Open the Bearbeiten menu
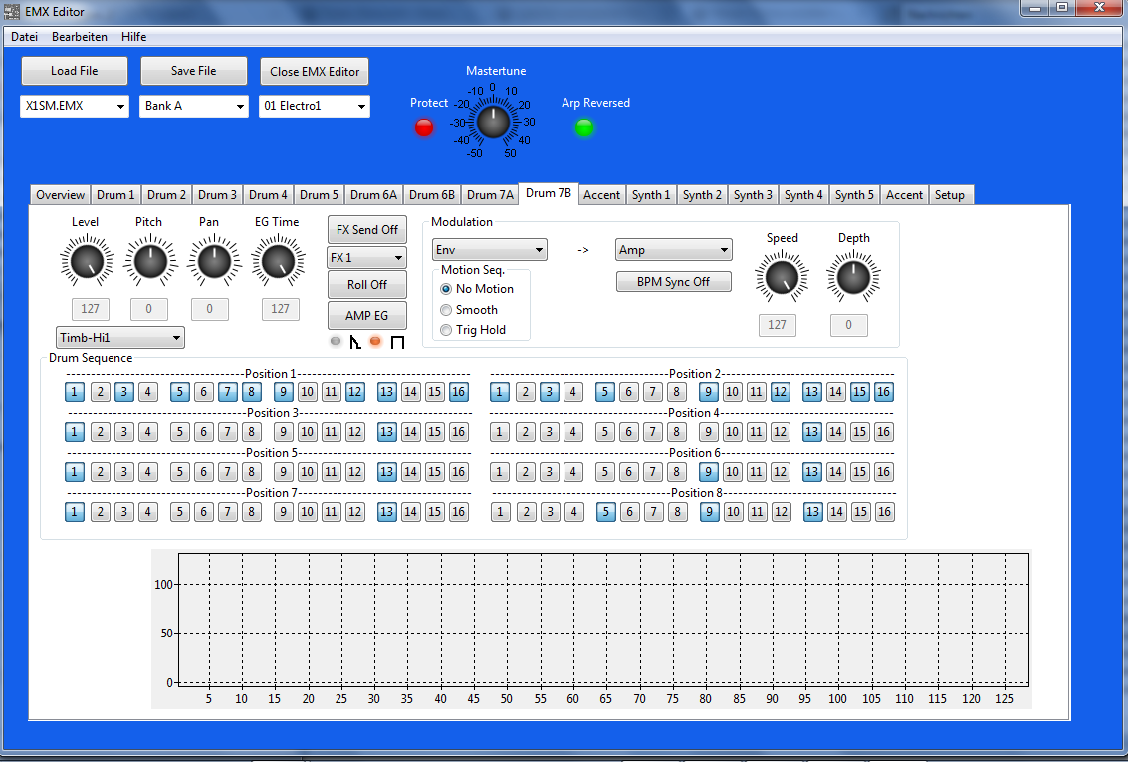The width and height of the screenshot is (1128, 762). [80, 37]
